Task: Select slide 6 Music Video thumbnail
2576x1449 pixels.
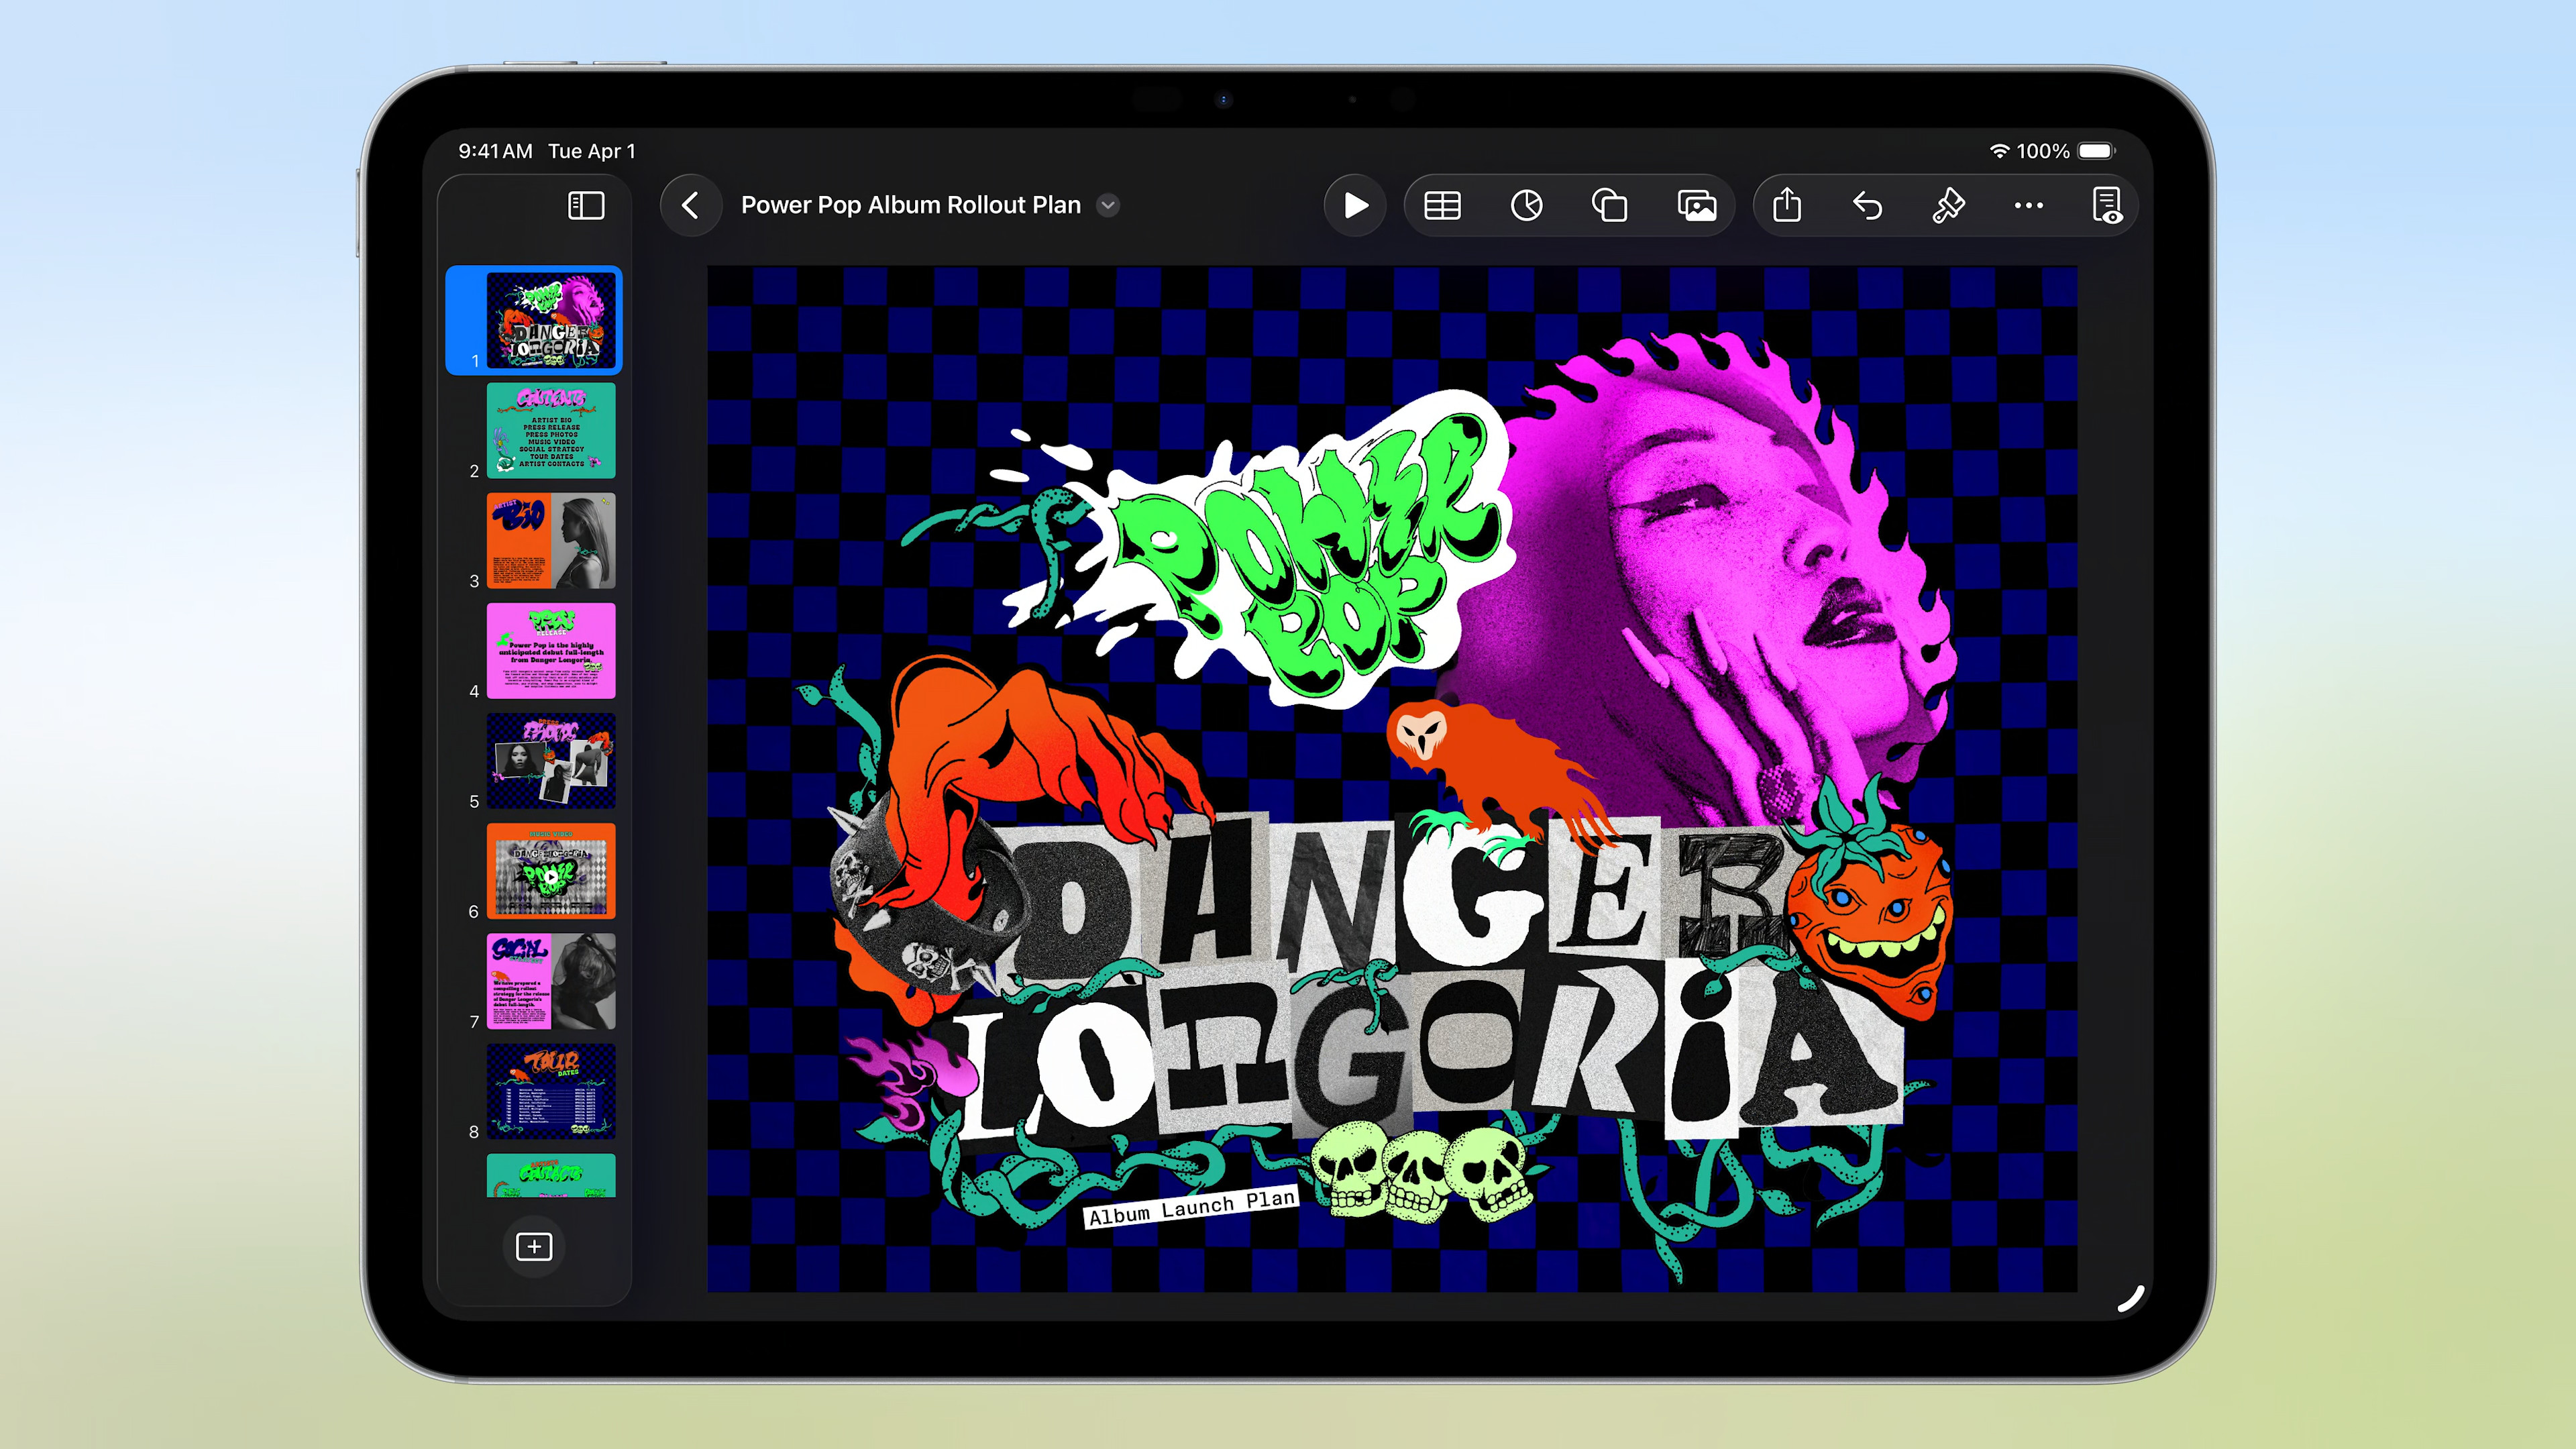Action: click(x=551, y=871)
